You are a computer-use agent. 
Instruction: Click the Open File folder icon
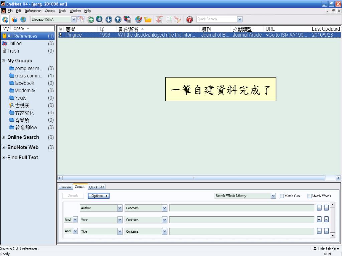(x=148, y=19)
